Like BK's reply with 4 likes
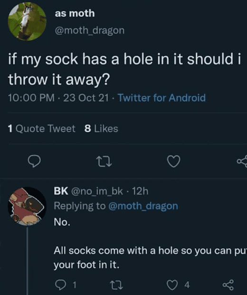 tap(172, 285)
